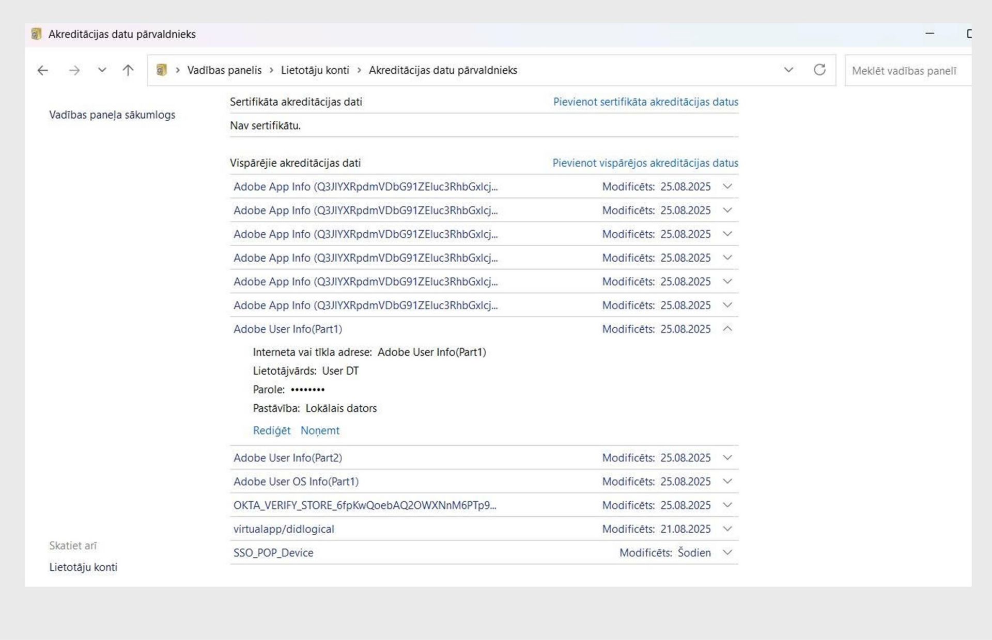The width and height of the screenshot is (992, 640).
Task: Click the Meklēt vadības panelī search field
Action: coord(907,71)
